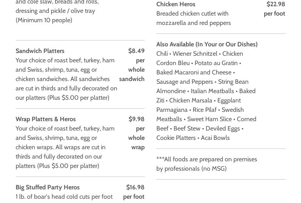This screenshot has width=301, height=203.
Task: Click Chicken Marsala in the list
Action: point(190,101)
